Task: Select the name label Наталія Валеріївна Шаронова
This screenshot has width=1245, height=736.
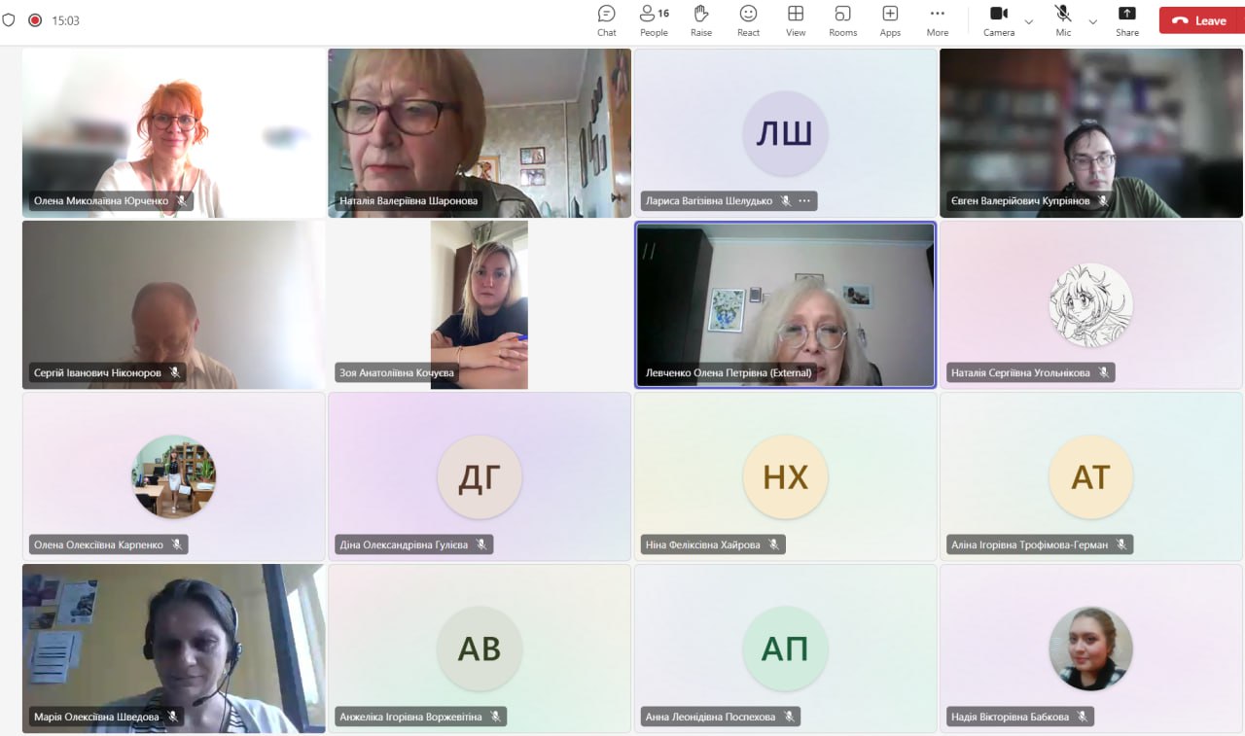Action: coord(409,201)
